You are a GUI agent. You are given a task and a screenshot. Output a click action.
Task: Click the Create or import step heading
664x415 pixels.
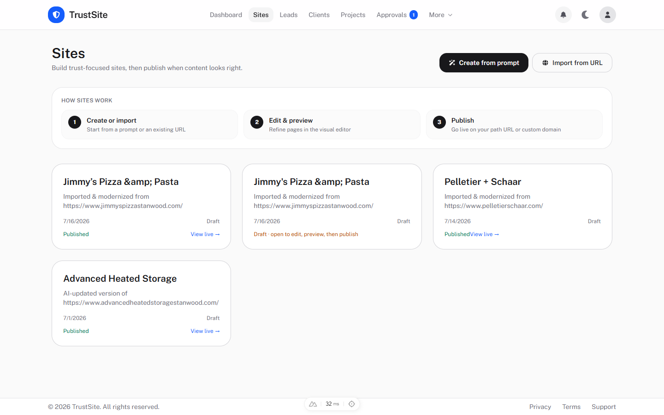coord(112,120)
